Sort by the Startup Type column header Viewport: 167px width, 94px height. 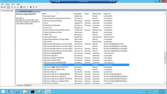click(97, 14)
